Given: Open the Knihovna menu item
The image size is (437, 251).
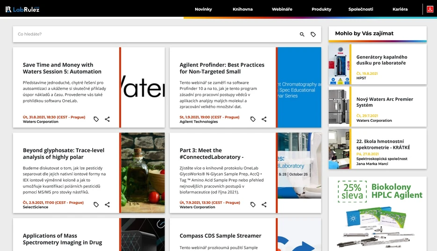Looking at the screenshot, I should pos(243,9).
